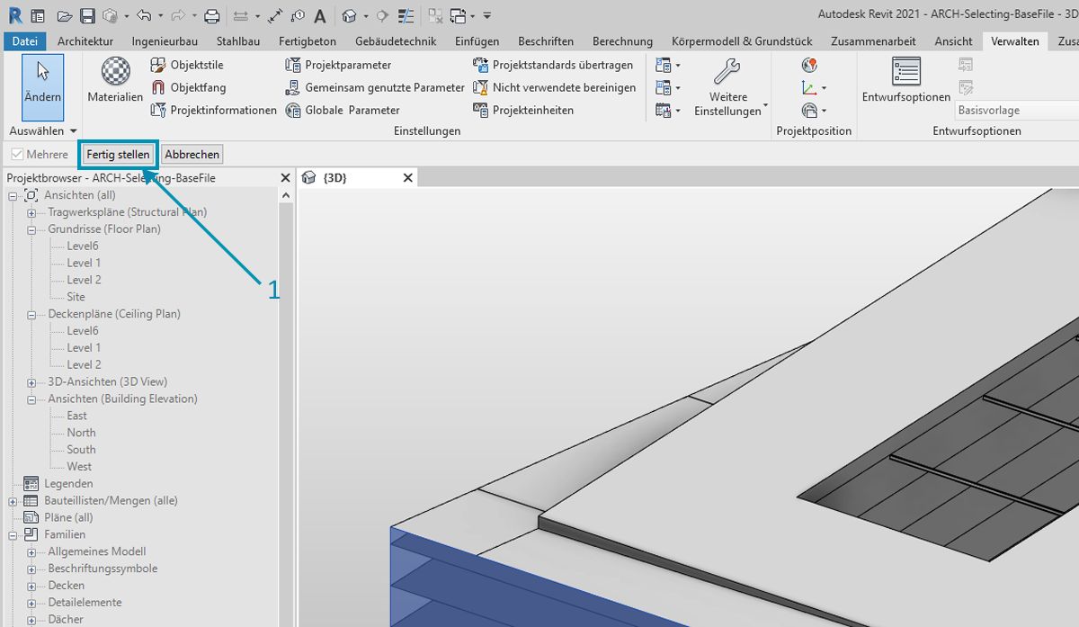Collapse the Grundrisse (Floor Plan) node

pyautogui.click(x=31, y=229)
